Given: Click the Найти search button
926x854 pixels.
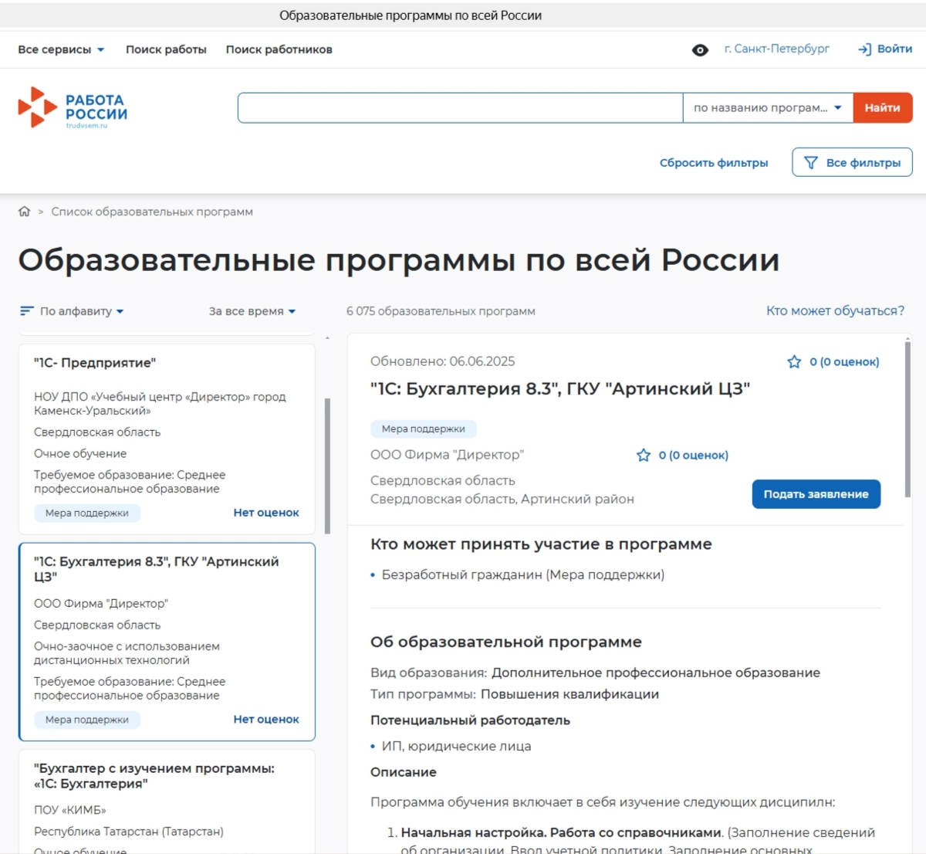Looking at the screenshot, I should tap(882, 107).
